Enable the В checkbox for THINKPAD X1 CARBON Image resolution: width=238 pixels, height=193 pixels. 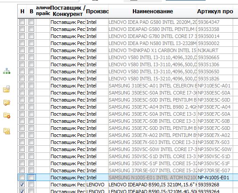pyautogui.click(x=31, y=50)
